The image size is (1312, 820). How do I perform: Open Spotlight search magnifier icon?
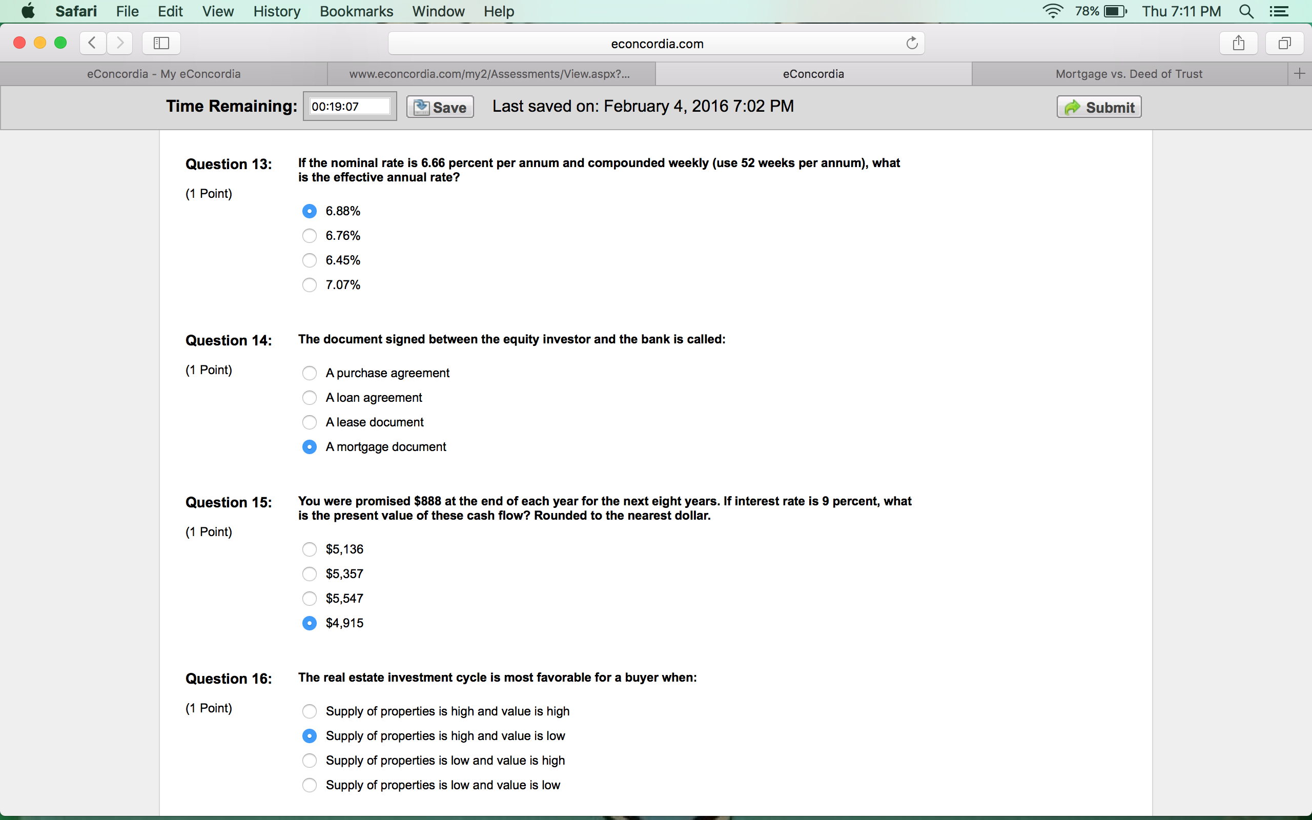coord(1246,11)
